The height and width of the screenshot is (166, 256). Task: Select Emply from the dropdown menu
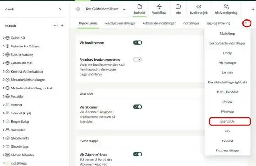click(227, 53)
